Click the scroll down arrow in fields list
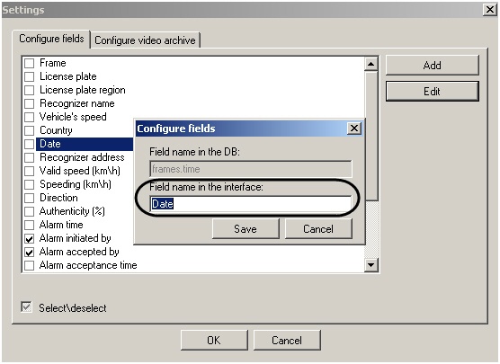Screen dimensions: 500x364 tap(371, 265)
